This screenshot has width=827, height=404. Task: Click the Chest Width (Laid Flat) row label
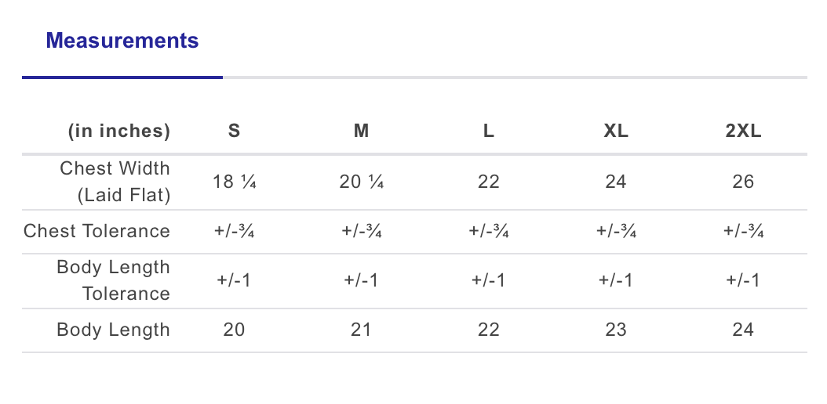pos(115,182)
